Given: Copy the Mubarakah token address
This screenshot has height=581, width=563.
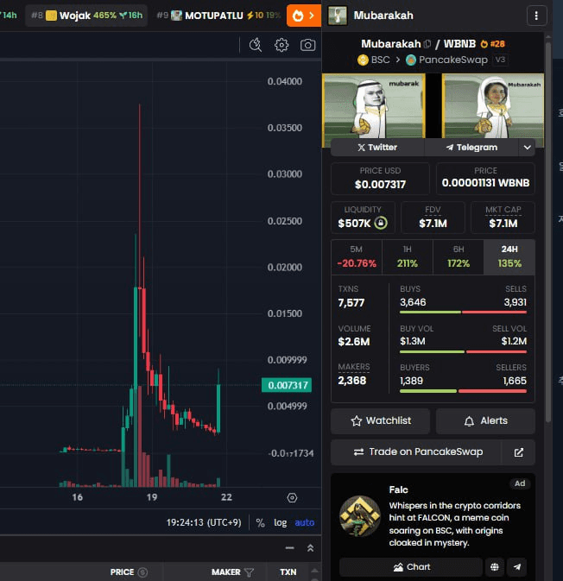Looking at the screenshot, I should click(x=427, y=44).
